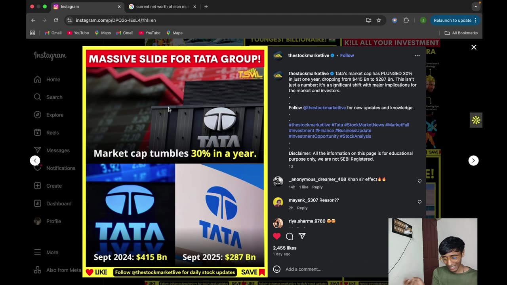The height and width of the screenshot is (285, 507).
Task: Open Home in Instagram sidebar
Action: [47, 80]
